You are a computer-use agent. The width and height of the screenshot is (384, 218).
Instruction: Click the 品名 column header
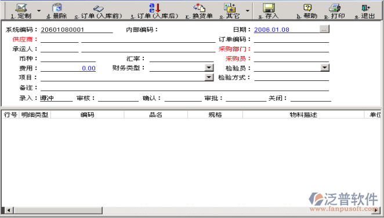[x=156, y=114]
